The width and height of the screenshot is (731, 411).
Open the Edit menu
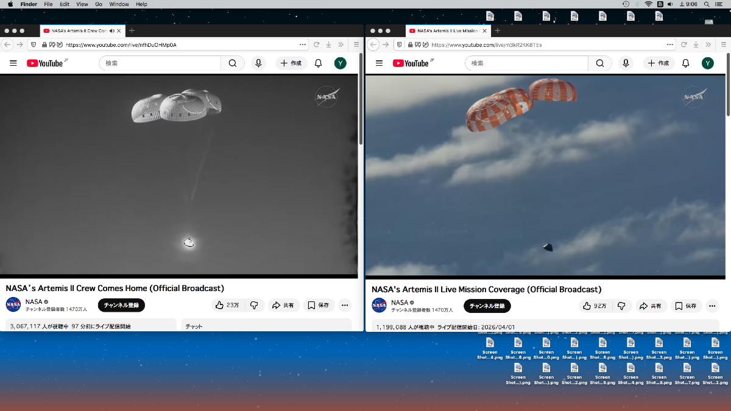pyautogui.click(x=65, y=4)
